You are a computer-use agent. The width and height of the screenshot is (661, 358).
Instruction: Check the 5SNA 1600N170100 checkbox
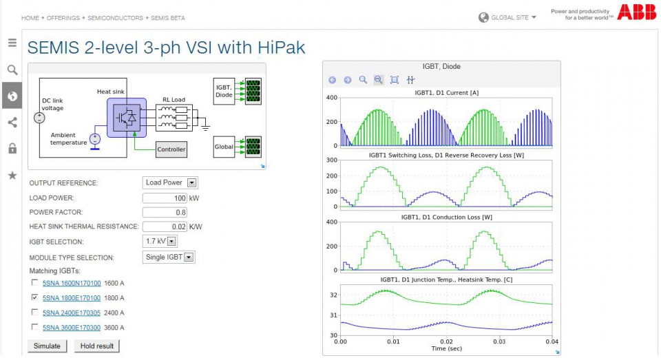(x=34, y=282)
